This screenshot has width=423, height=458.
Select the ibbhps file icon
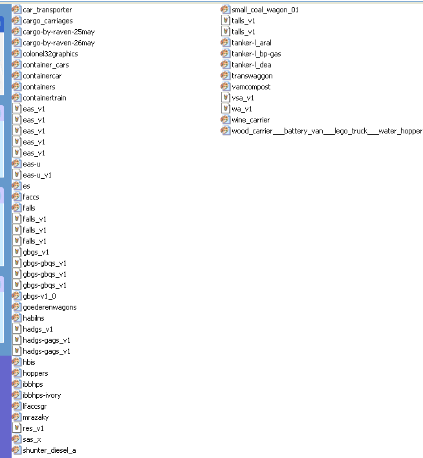point(17,384)
